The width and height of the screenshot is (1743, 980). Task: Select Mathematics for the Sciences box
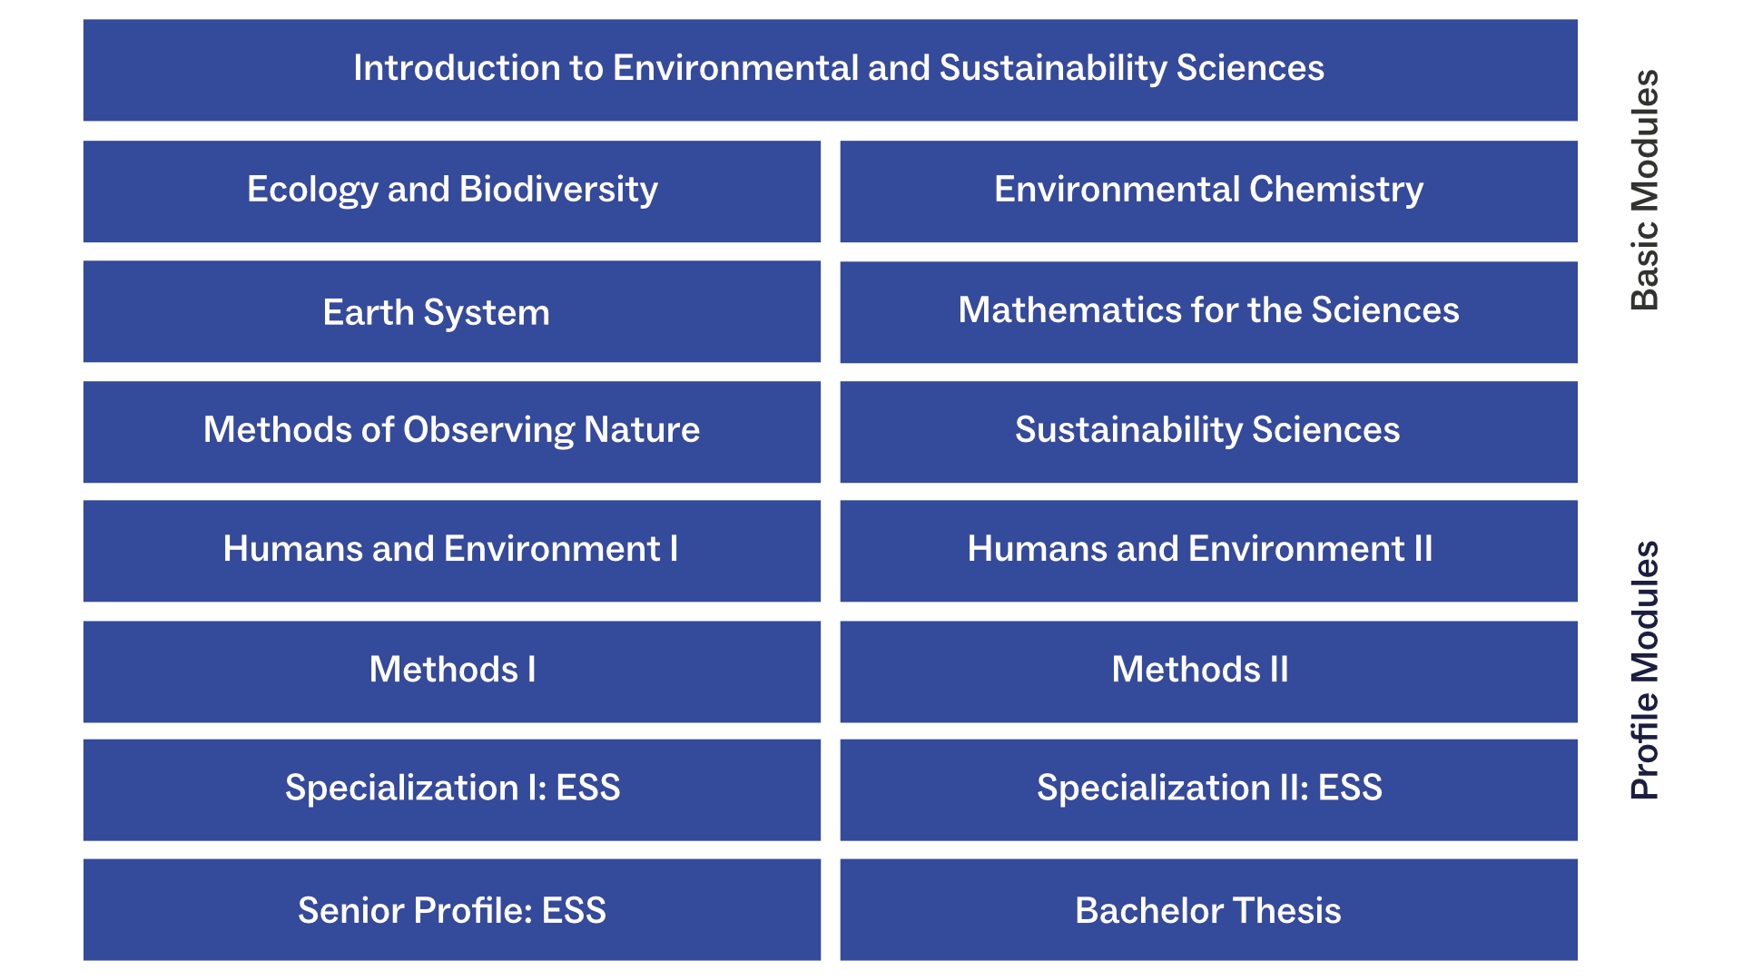(1208, 311)
